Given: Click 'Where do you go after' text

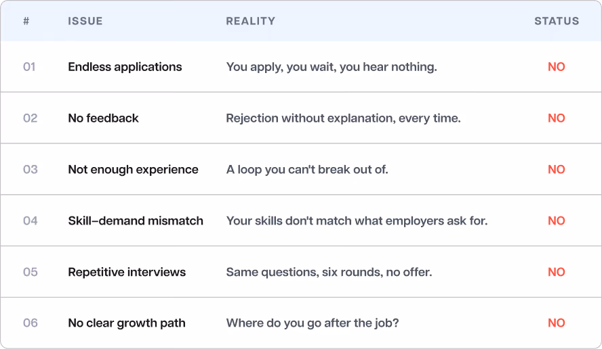Looking at the screenshot, I should 312,323.
